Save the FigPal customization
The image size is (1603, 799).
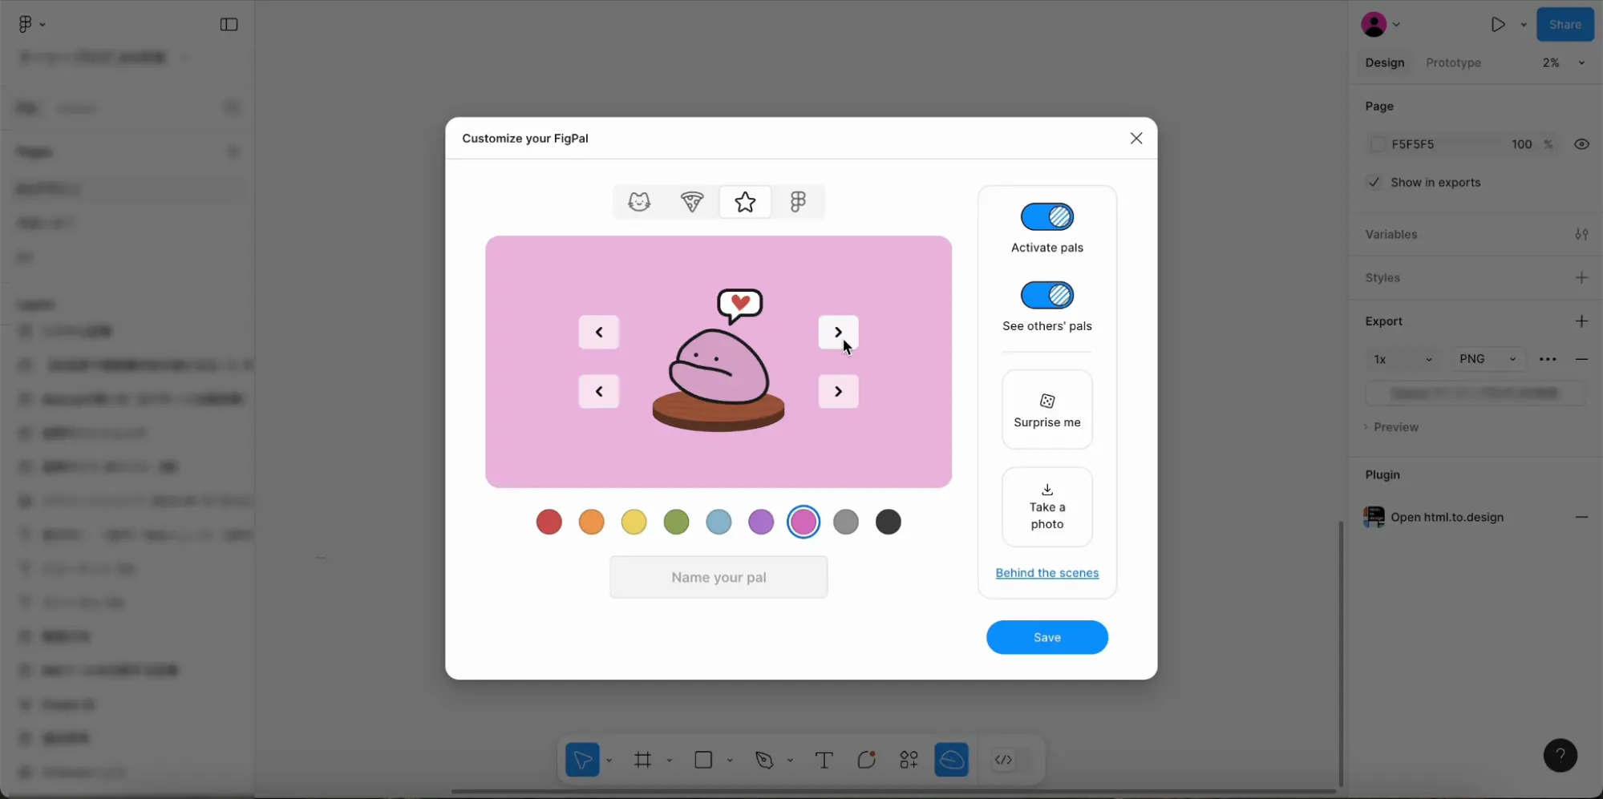(x=1047, y=637)
